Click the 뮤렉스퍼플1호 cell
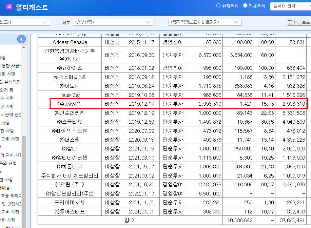Viewport: 311px width, 228px height. pos(70,77)
